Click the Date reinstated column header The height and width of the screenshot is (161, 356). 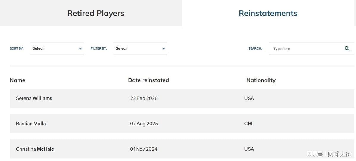(x=148, y=80)
